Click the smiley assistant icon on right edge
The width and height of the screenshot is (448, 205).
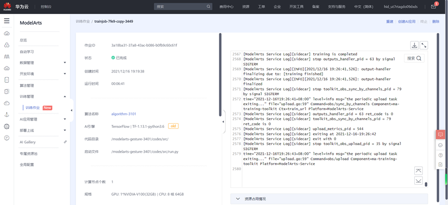[441, 145]
